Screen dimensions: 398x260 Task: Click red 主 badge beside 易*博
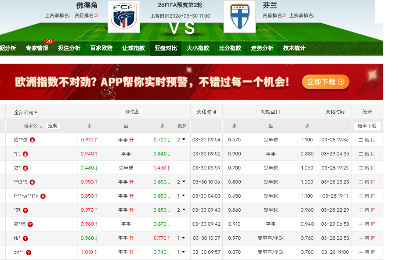click(x=30, y=224)
